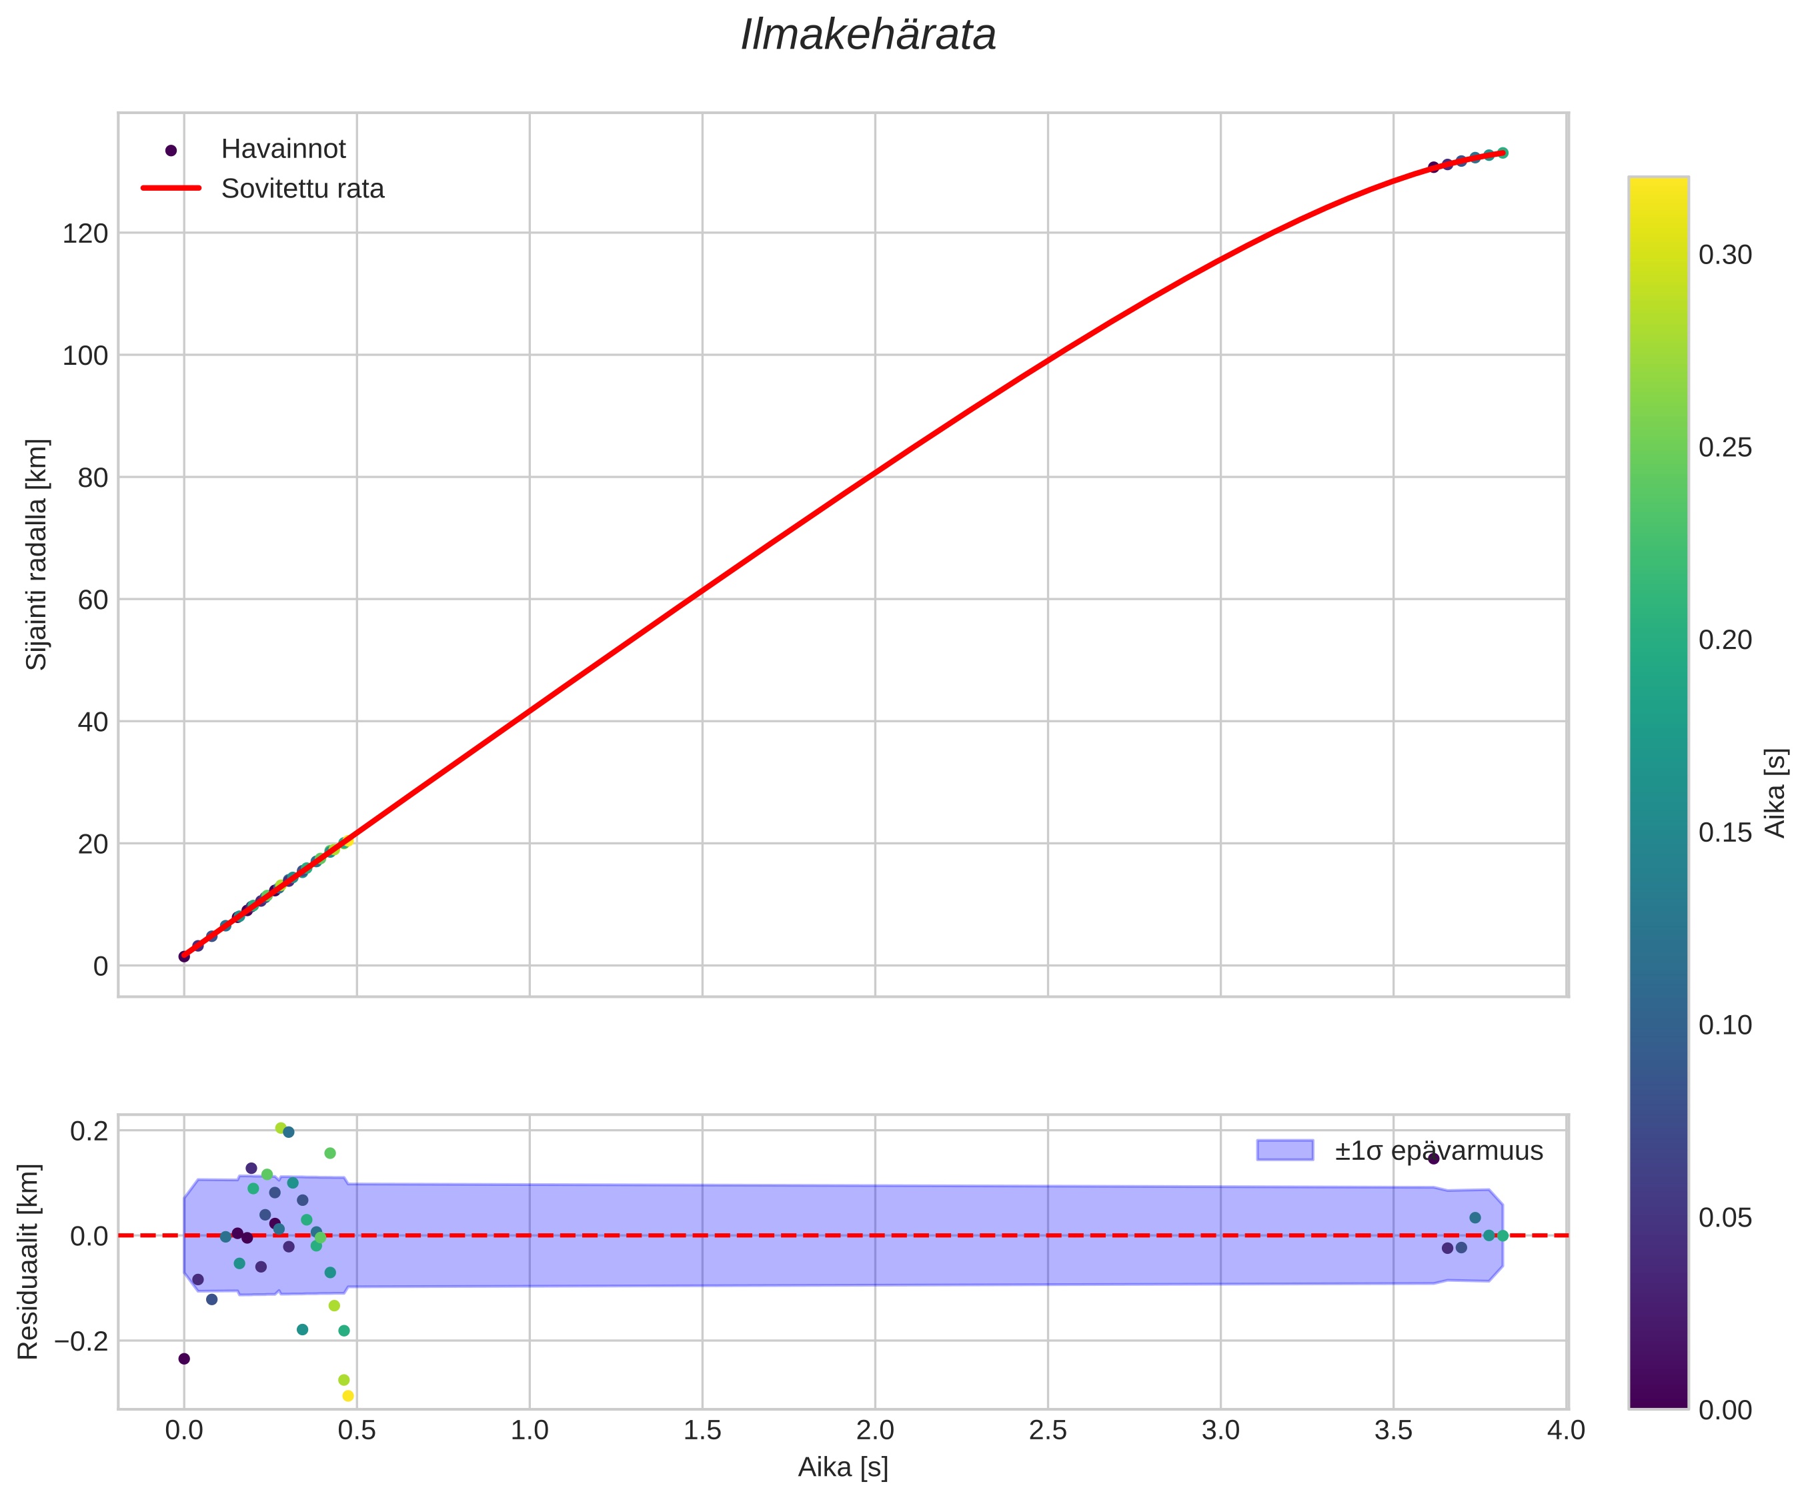Click the first observation point at origin
Screen dimensions: 1806x1498
(x=184, y=956)
